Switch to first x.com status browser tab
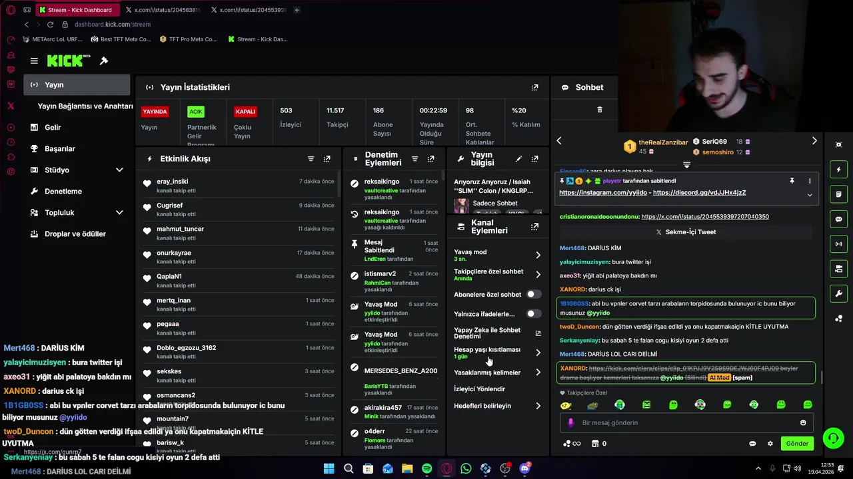 point(163,10)
